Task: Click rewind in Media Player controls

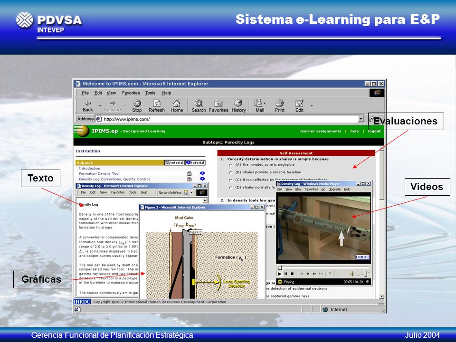Action: click(308, 274)
